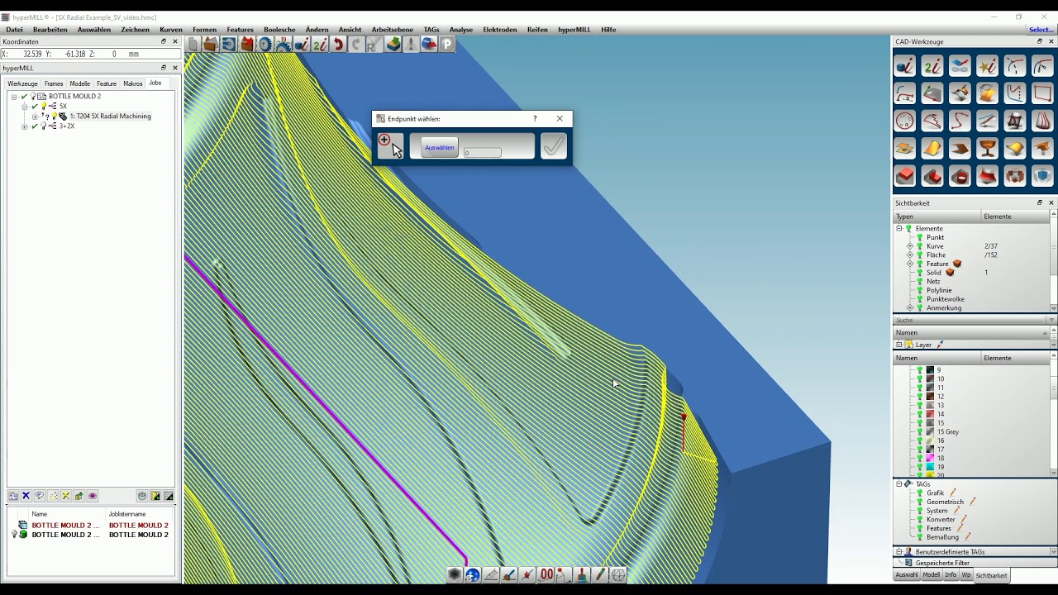The image size is (1058, 595).
Task: Click the warning exclamation toolbar icon
Action: [x=411, y=45]
